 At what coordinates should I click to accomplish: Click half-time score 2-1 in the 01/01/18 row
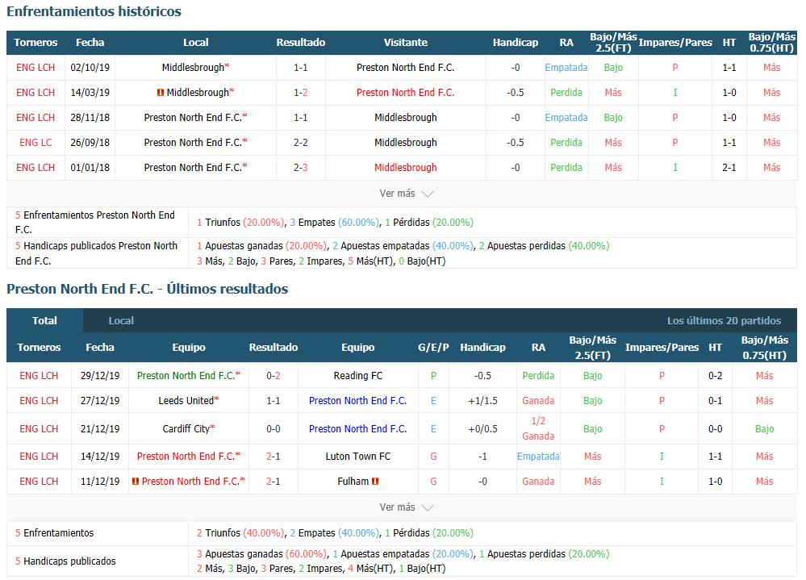[x=729, y=168]
